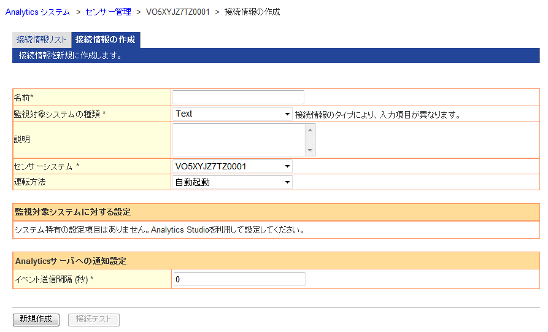Viewport: 548px width, 332px height.
Task: Click the センサーシステム * field label
Action: 47,167
